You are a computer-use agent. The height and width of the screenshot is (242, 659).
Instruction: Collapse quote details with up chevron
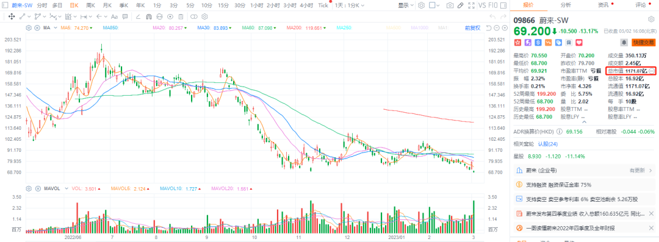pos(583,123)
